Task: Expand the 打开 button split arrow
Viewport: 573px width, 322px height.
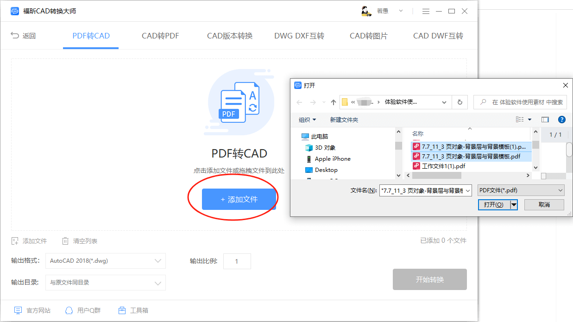Action: [x=514, y=204]
